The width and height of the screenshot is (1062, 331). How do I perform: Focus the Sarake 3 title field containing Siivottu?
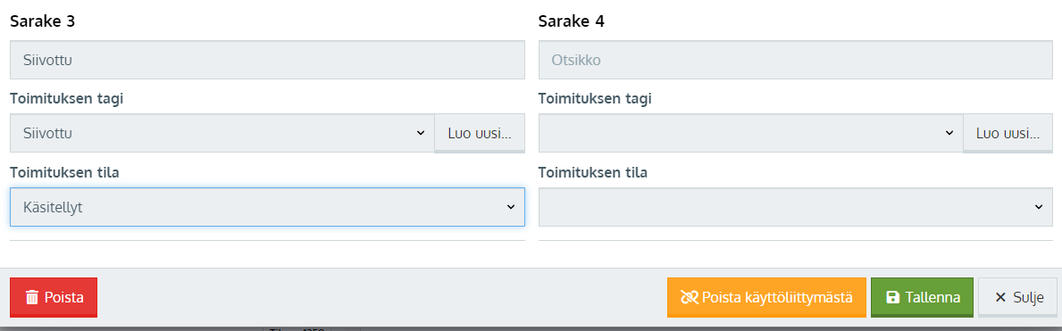click(x=268, y=60)
